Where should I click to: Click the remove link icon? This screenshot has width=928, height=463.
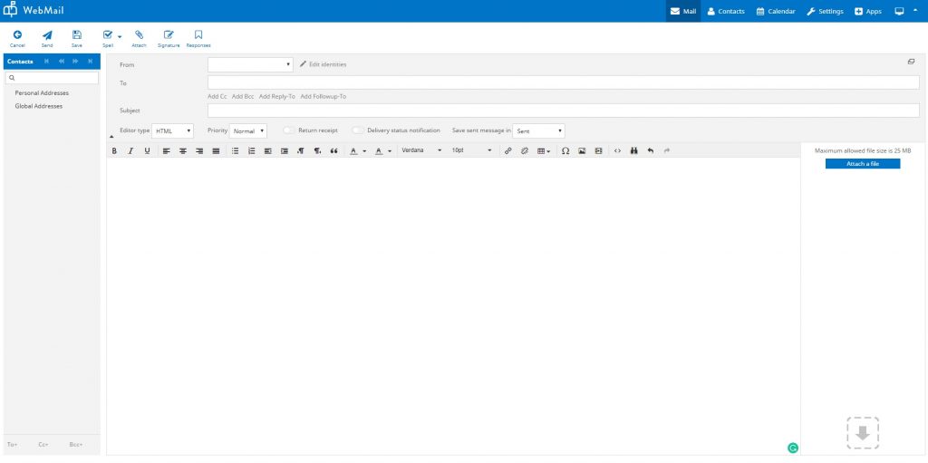point(525,151)
